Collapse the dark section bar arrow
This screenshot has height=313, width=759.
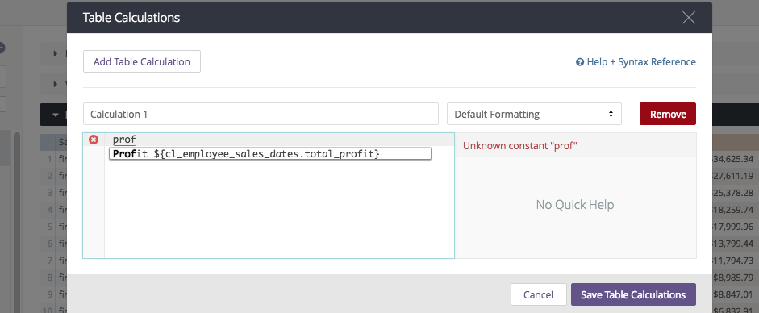pyautogui.click(x=56, y=115)
